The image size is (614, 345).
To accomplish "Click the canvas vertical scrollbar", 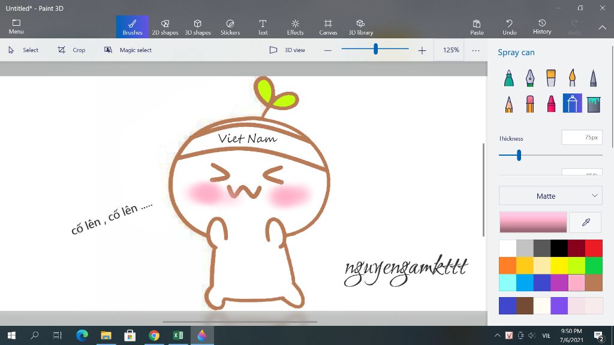I will (484, 190).
